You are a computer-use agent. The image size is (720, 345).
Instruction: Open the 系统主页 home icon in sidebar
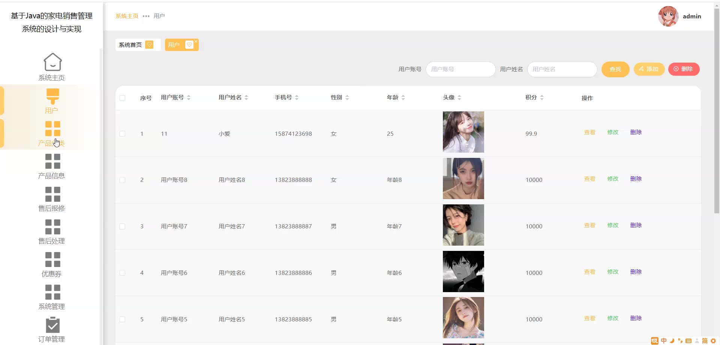[52, 62]
